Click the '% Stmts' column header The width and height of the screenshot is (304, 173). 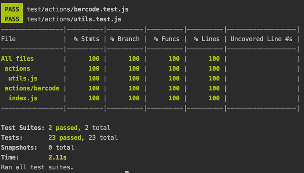coord(86,39)
